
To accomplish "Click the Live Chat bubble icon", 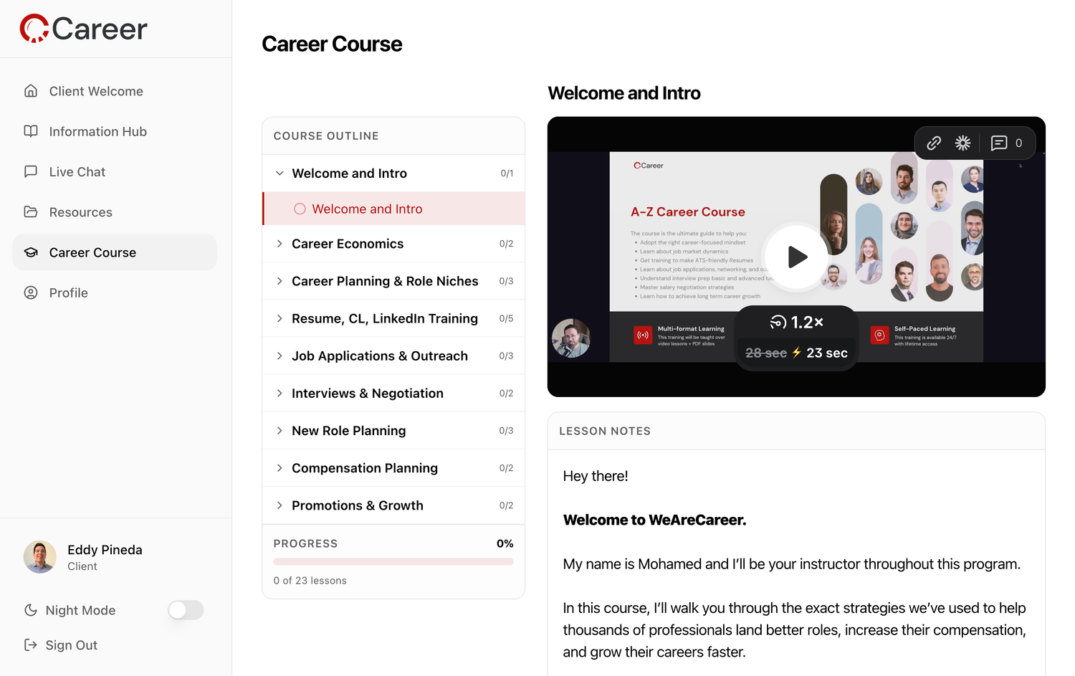I will [x=31, y=172].
